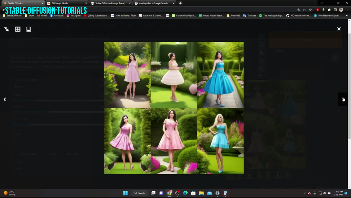Select the Stable Diffusion browser tab
This screenshot has height=198, width=351.
click(x=23, y=3)
